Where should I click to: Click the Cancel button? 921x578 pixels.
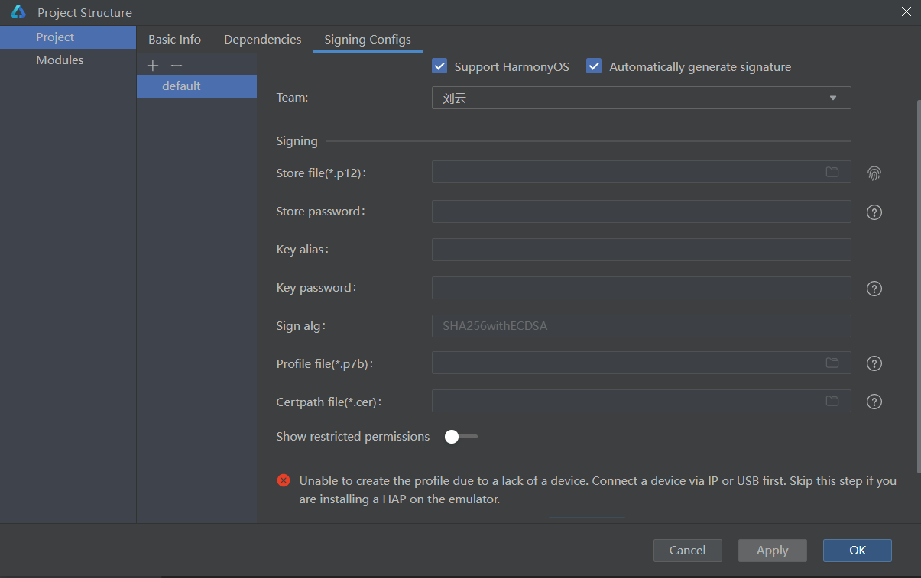point(688,551)
